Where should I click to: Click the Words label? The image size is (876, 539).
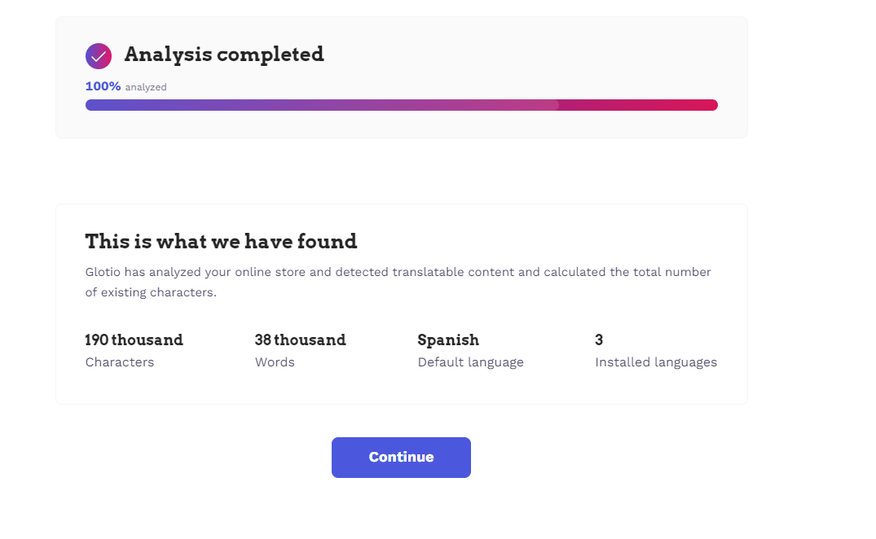point(275,362)
